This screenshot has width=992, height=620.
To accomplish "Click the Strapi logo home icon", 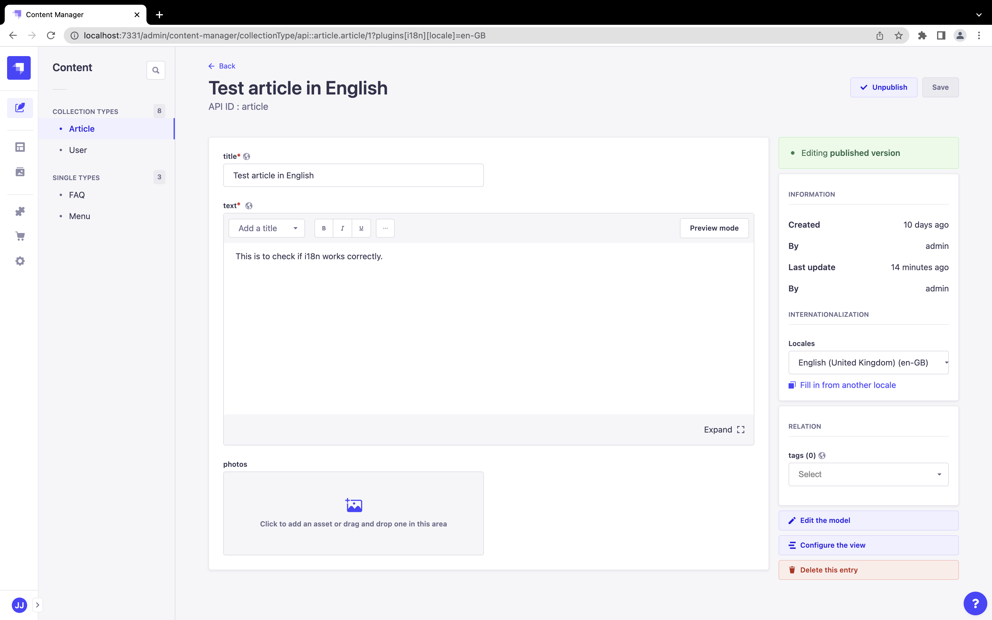I will click(19, 68).
